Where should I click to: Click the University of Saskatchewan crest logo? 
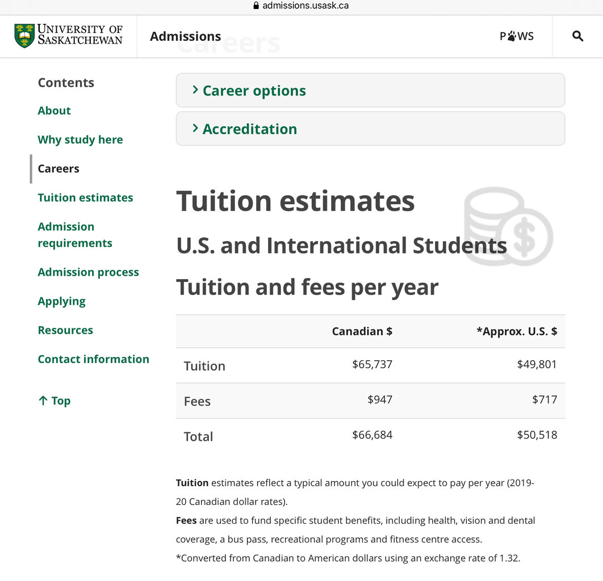click(x=24, y=36)
